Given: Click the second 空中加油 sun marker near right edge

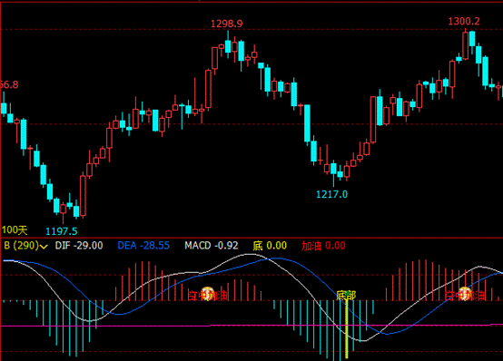Looking at the screenshot, I should (465, 294).
